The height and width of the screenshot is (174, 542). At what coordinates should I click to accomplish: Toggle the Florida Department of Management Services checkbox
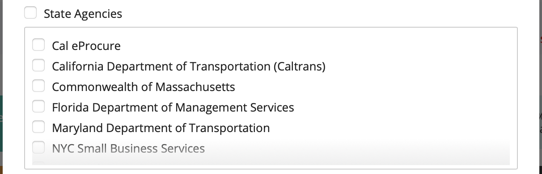[x=39, y=107]
